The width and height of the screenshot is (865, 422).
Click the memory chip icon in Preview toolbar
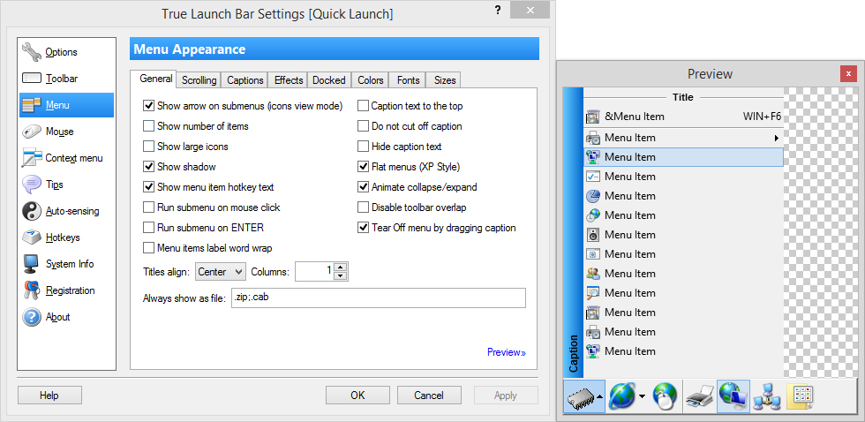(579, 396)
